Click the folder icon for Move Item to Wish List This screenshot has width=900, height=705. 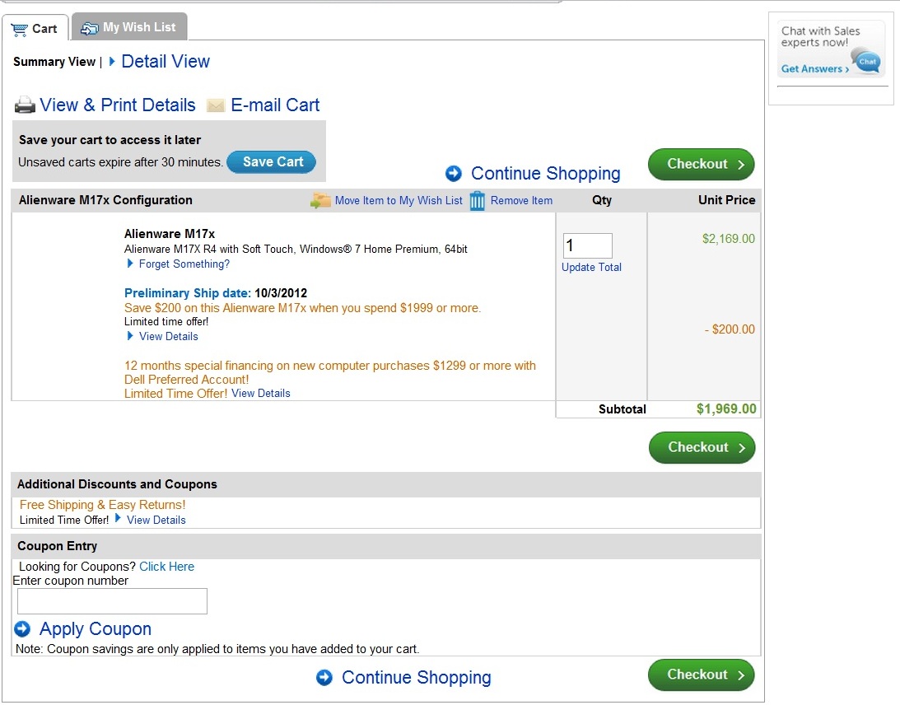click(320, 200)
